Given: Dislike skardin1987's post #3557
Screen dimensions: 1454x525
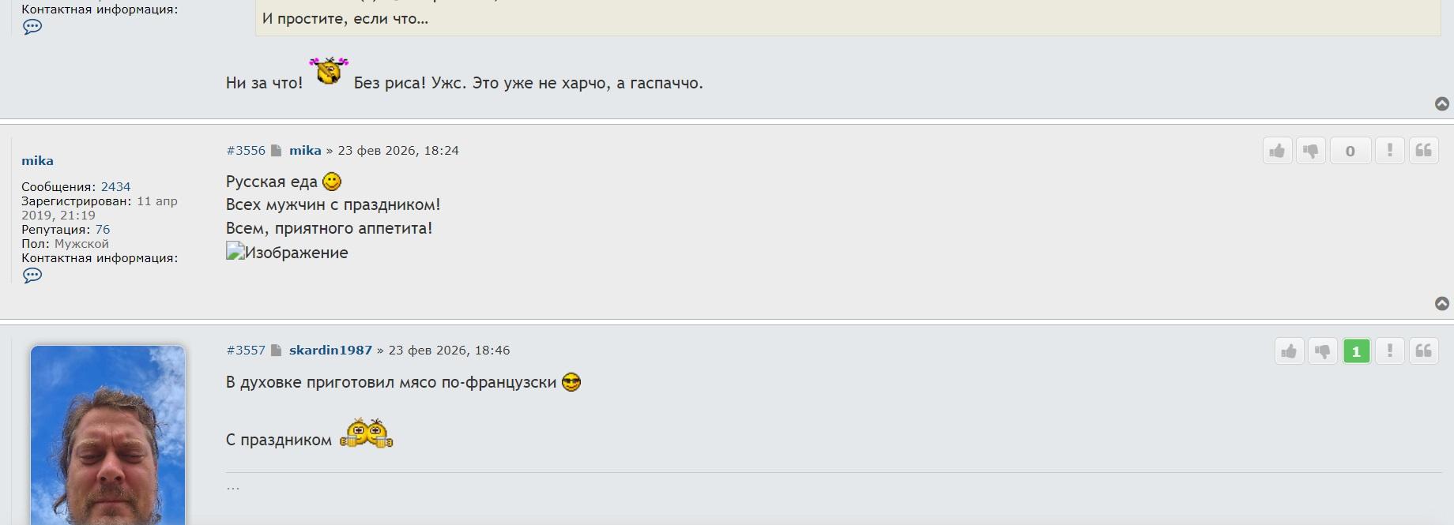Looking at the screenshot, I should pos(1322,351).
